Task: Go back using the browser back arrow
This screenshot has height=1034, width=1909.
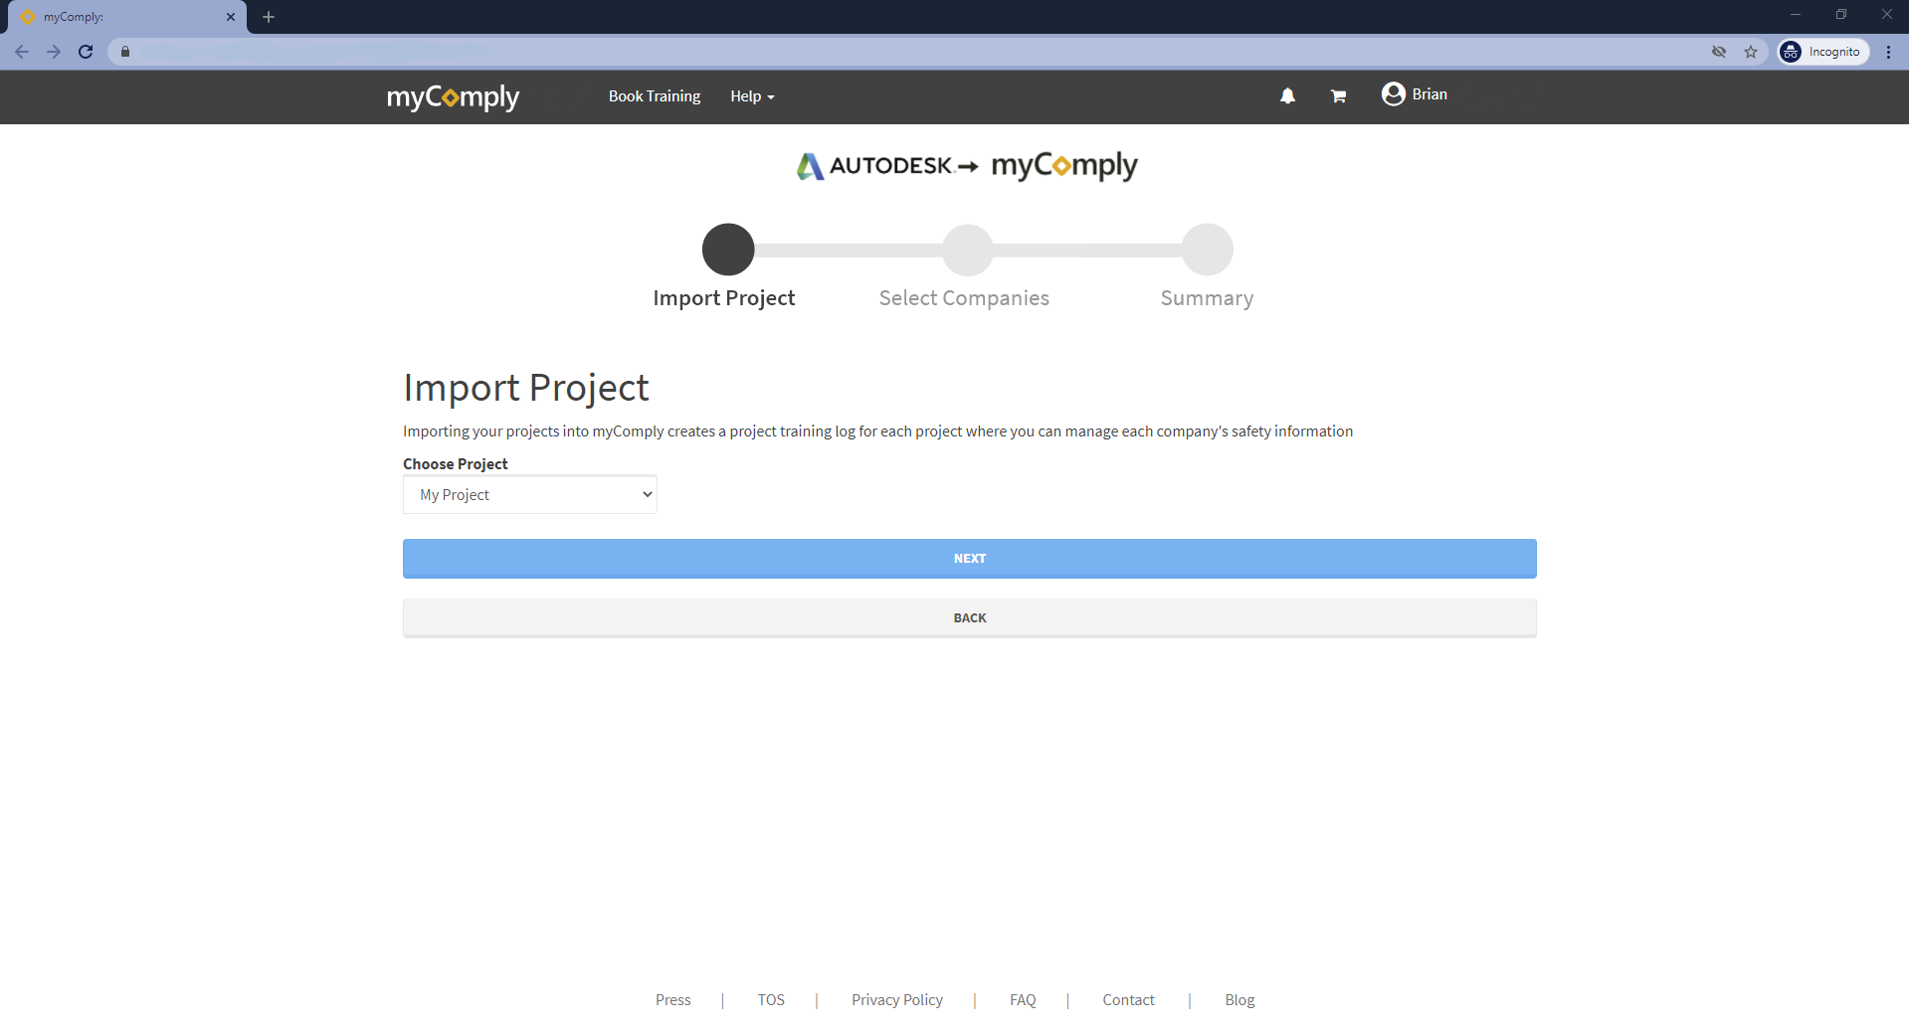Action: click(22, 52)
